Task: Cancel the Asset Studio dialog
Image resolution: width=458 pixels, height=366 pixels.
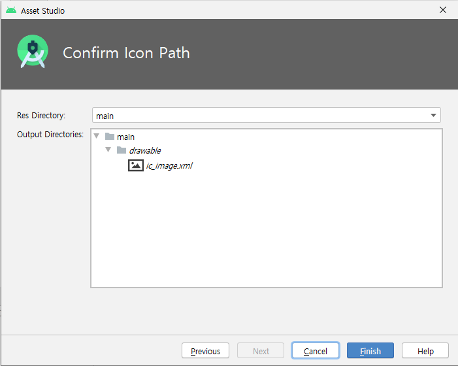Action: 315,350
